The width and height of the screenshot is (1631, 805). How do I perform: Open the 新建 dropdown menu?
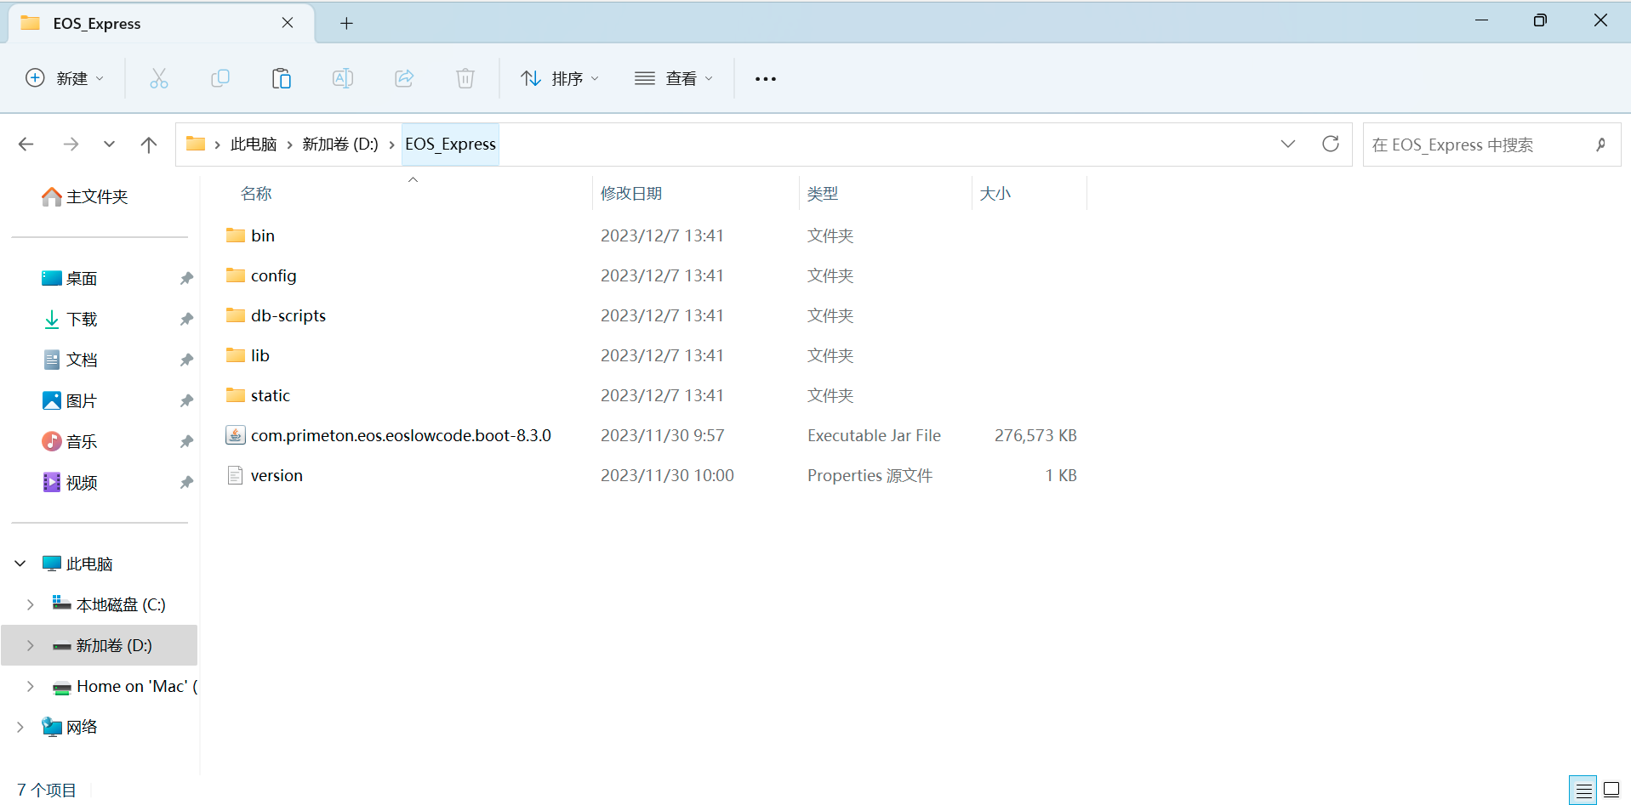pyautogui.click(x=64, y=78)
